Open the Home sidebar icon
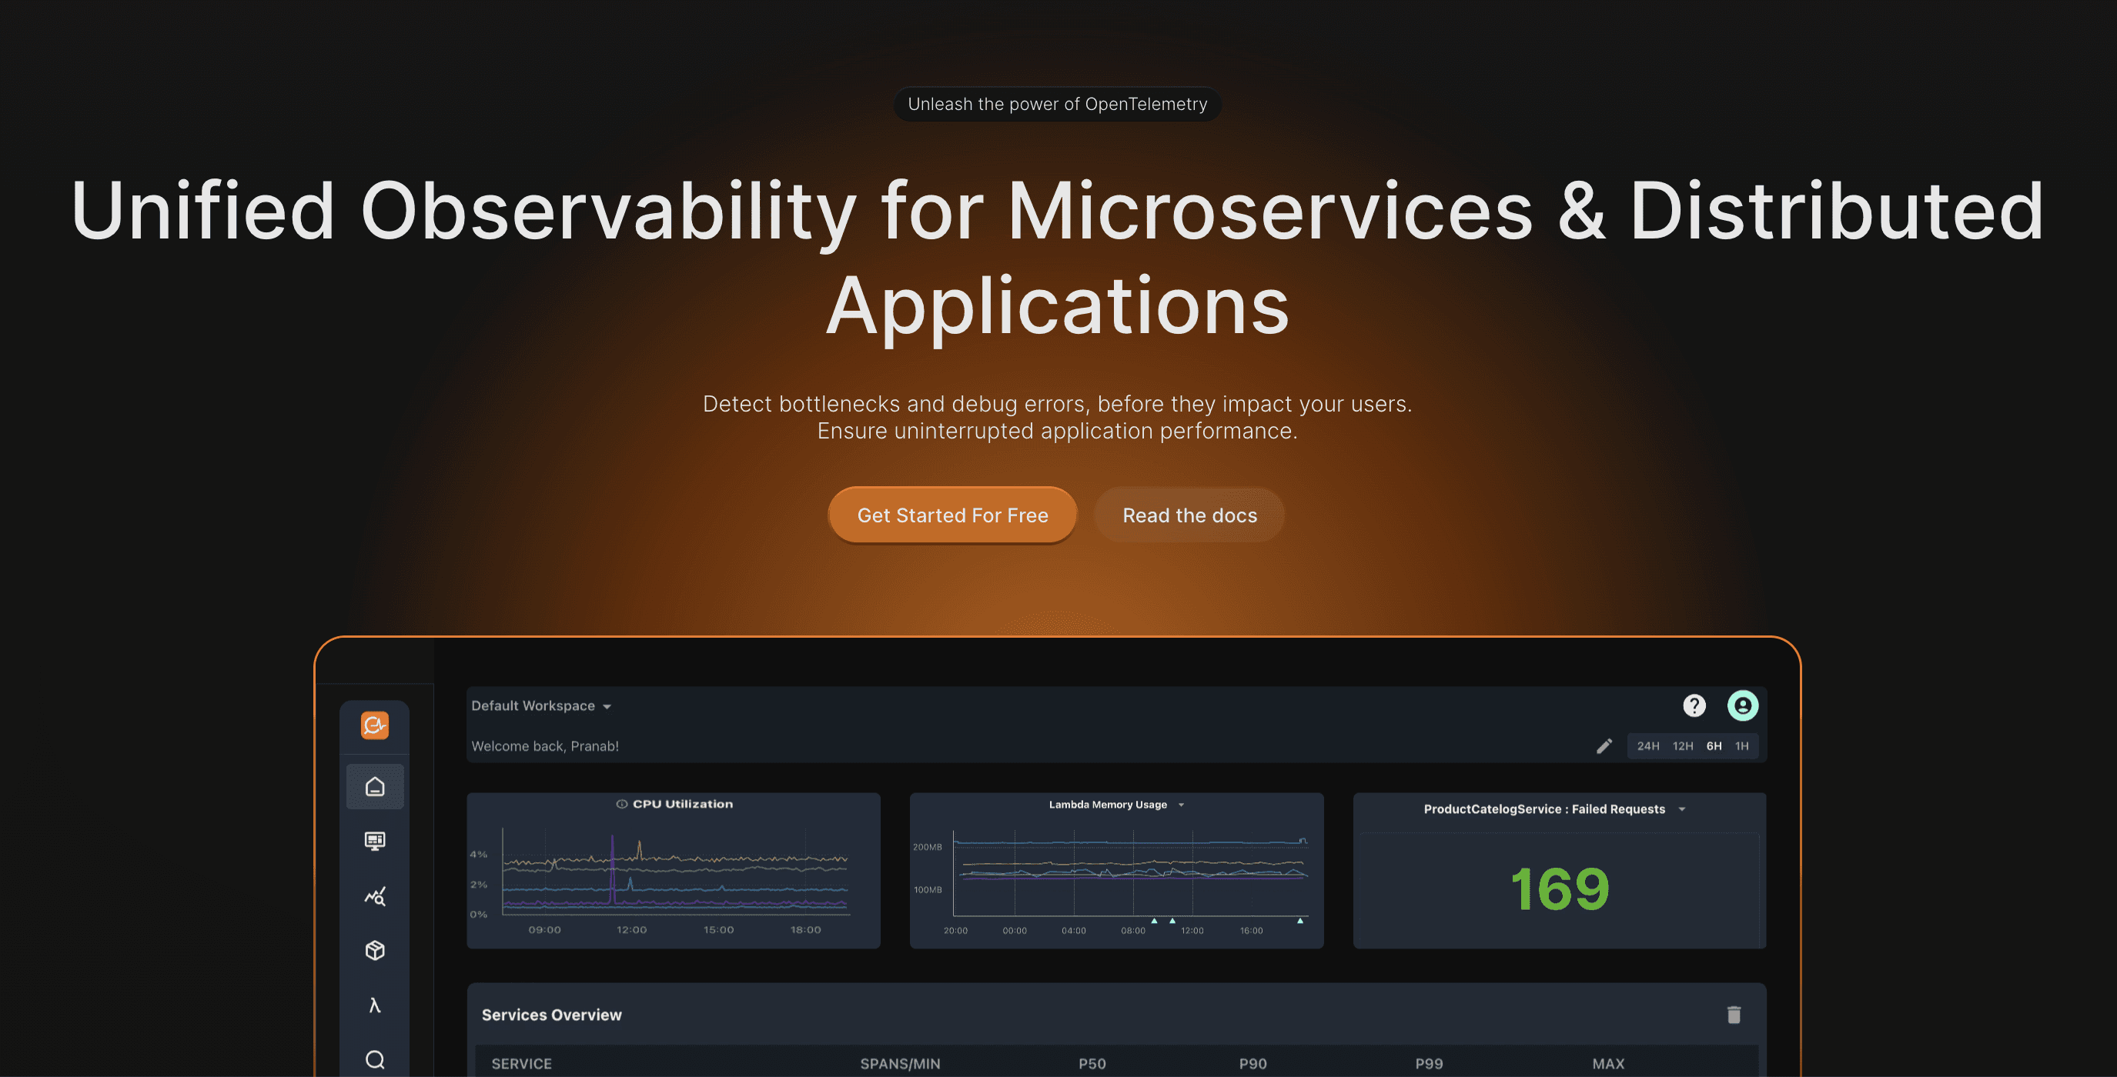The width and height of the screenshot is (2117, 1077). click(375, 787)
